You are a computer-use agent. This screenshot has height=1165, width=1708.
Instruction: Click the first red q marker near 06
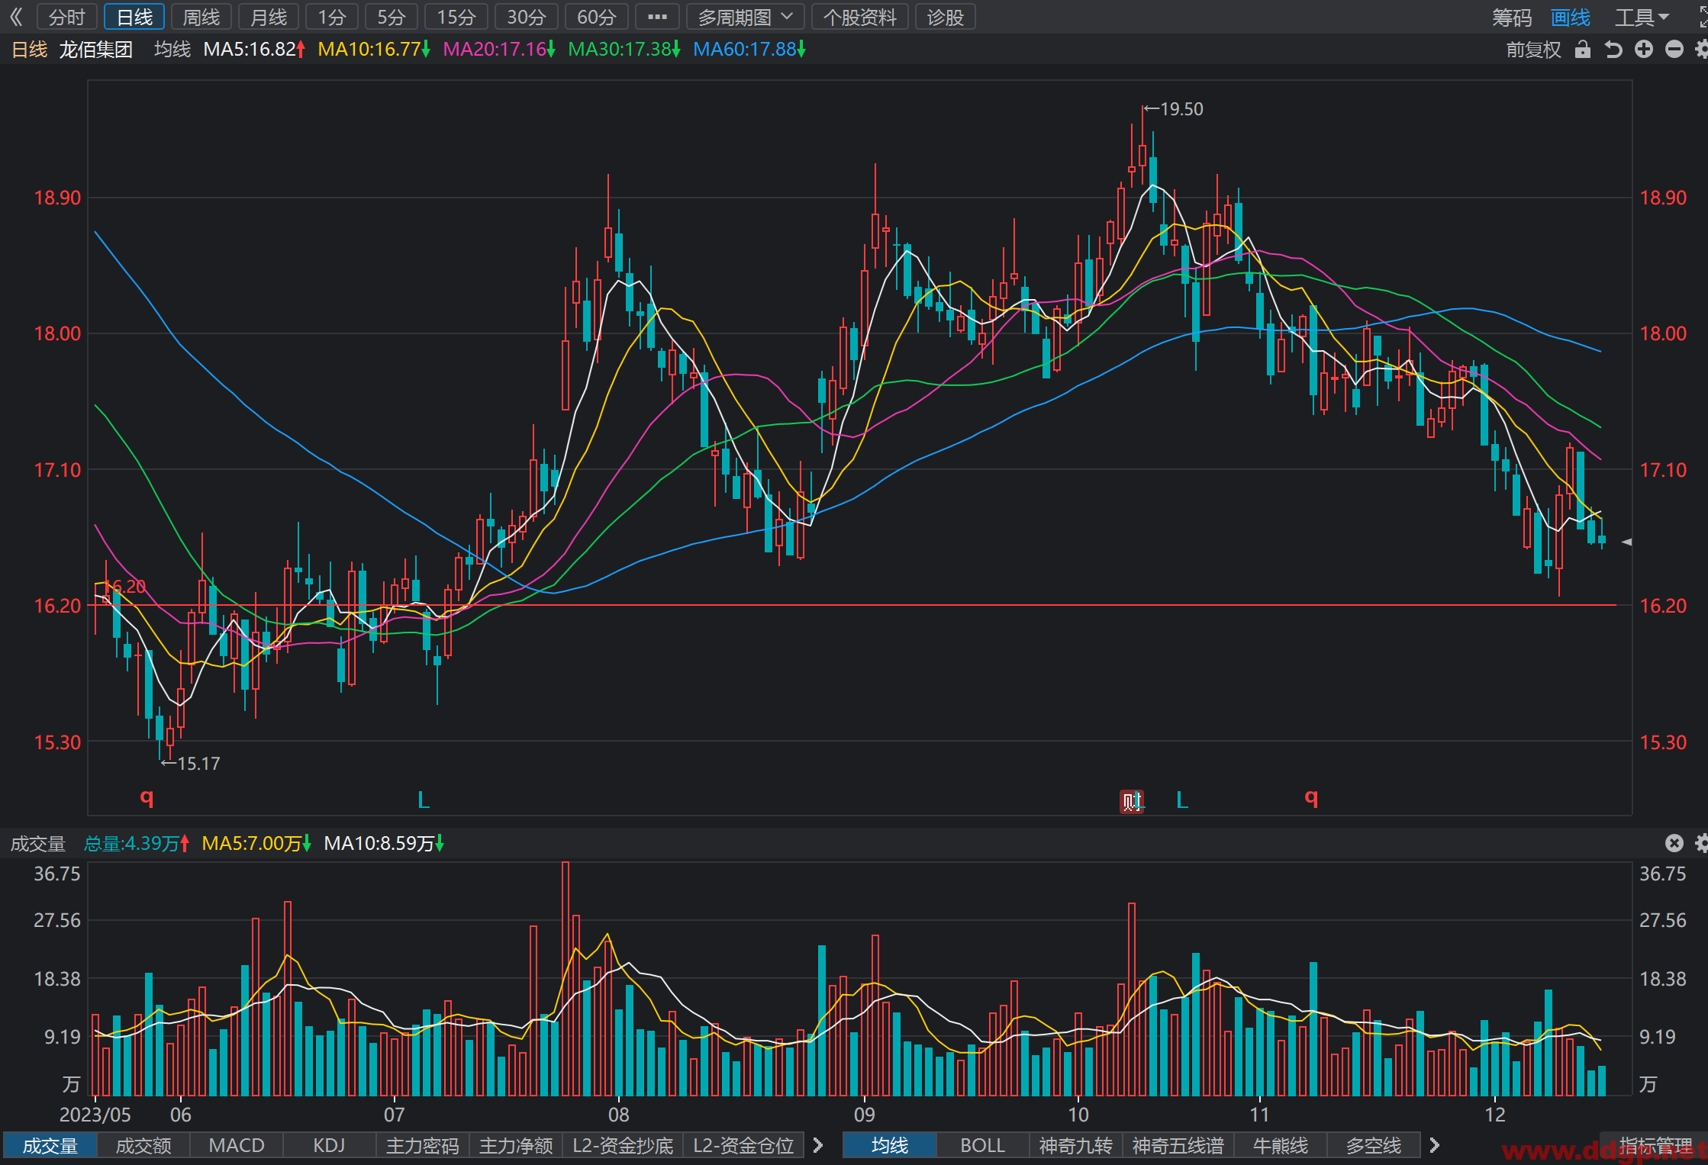pos(147,798)
